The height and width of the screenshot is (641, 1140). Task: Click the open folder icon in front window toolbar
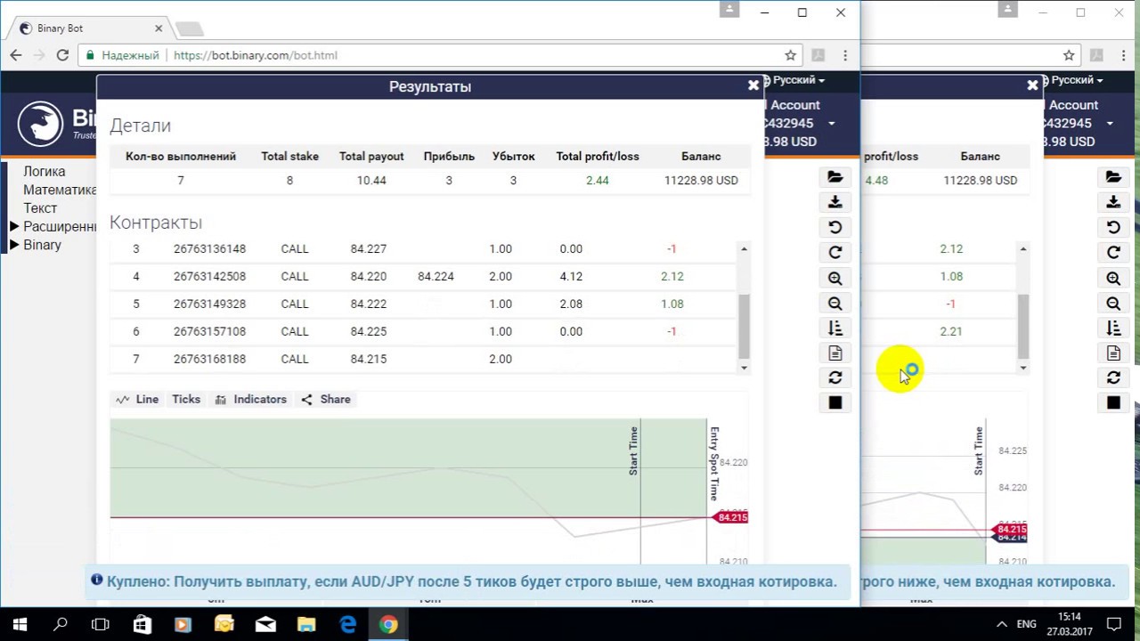(835, 177)
